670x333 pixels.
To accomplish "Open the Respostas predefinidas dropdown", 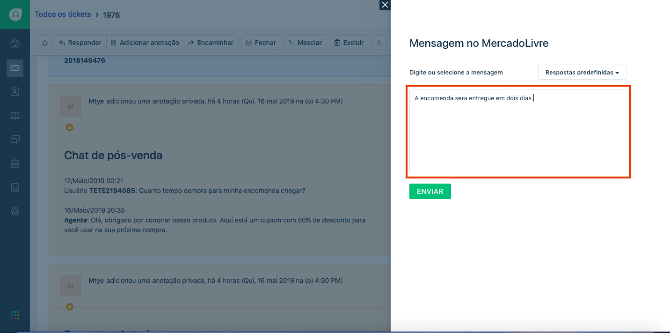I will [x=582, y=73].
